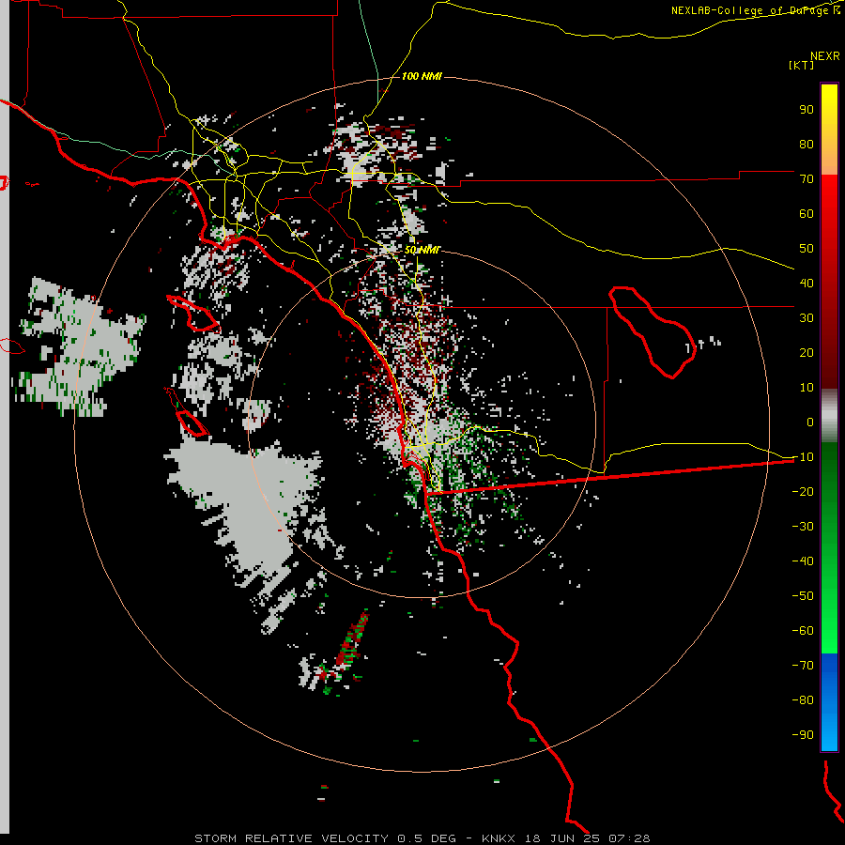Click the -70 value on the velocity scale

pos(803,665)
